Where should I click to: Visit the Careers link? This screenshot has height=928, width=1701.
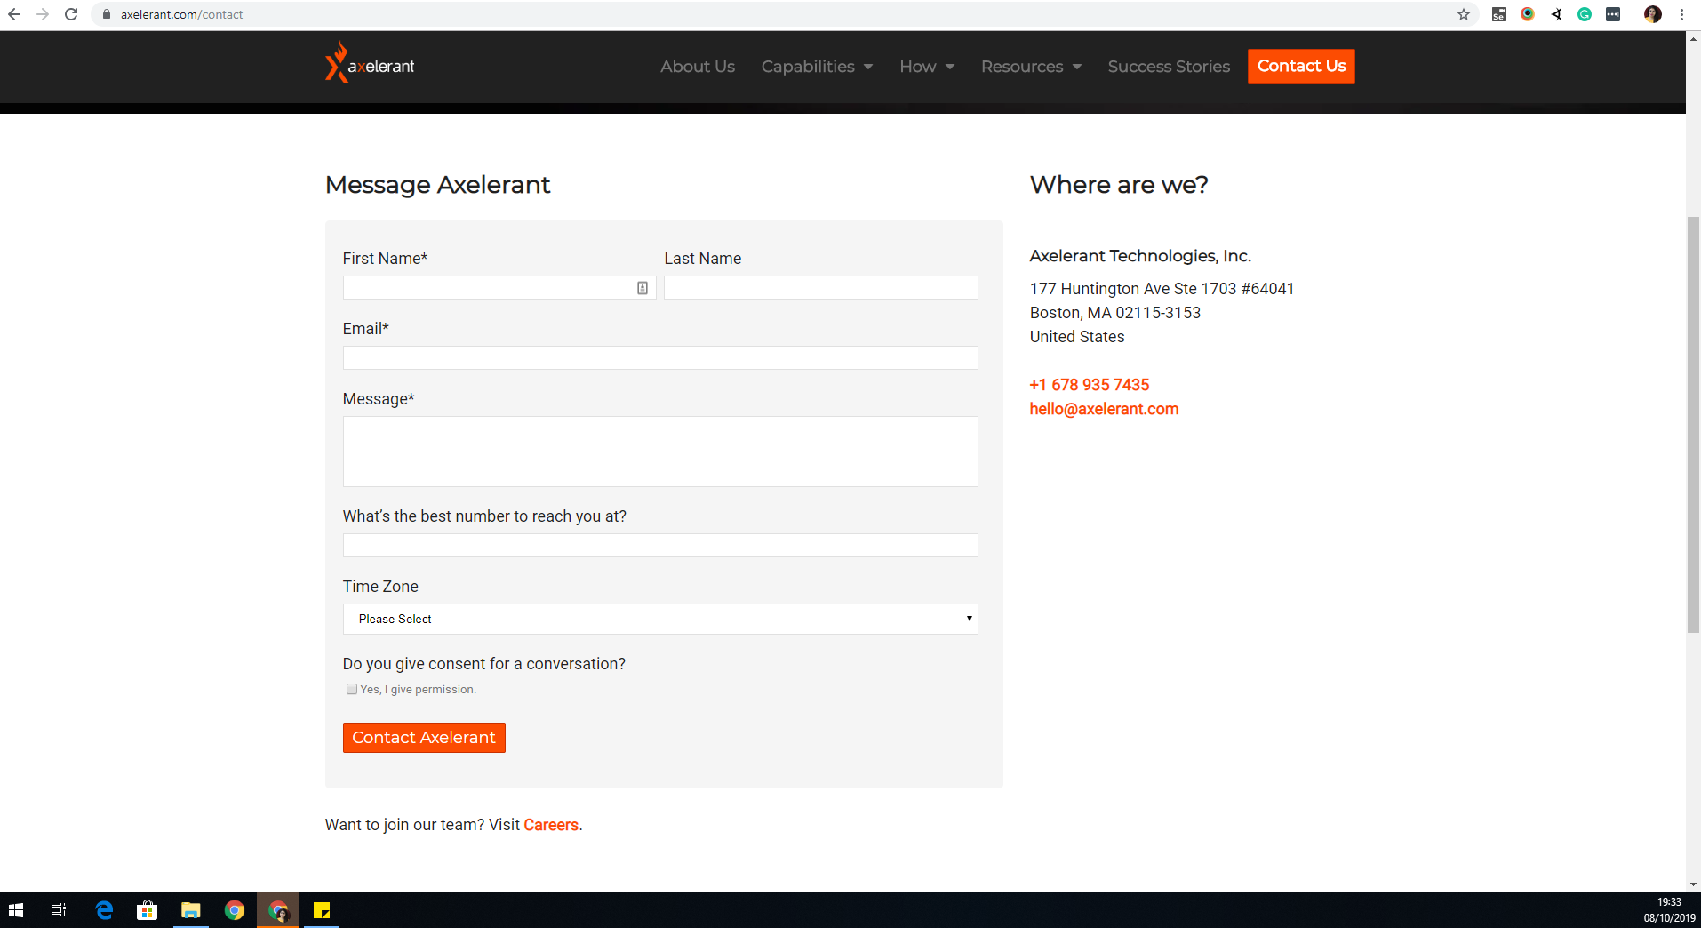pos(550,825)
